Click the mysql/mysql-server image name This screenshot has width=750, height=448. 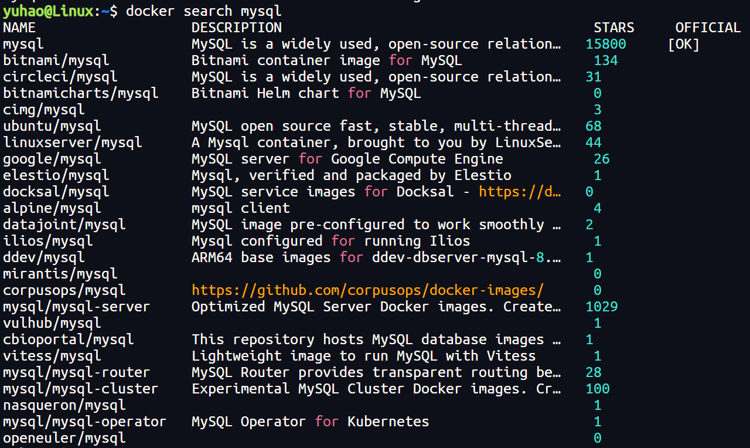tap(77, 307)
